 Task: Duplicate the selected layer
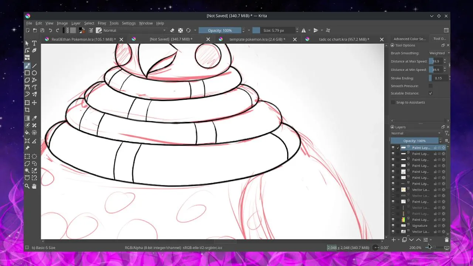pyautogui.click(x=404, y=240)
